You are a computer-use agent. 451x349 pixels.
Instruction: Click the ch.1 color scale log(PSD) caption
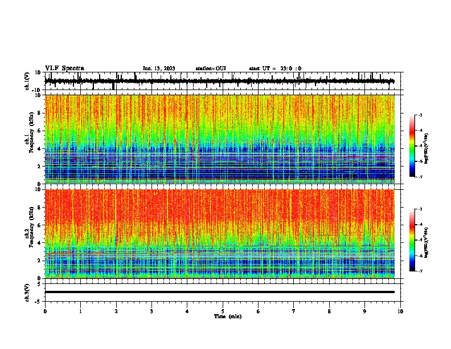pos(427,149)
